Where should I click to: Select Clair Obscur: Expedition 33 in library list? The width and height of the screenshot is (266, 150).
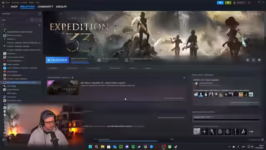click(21, 82)
